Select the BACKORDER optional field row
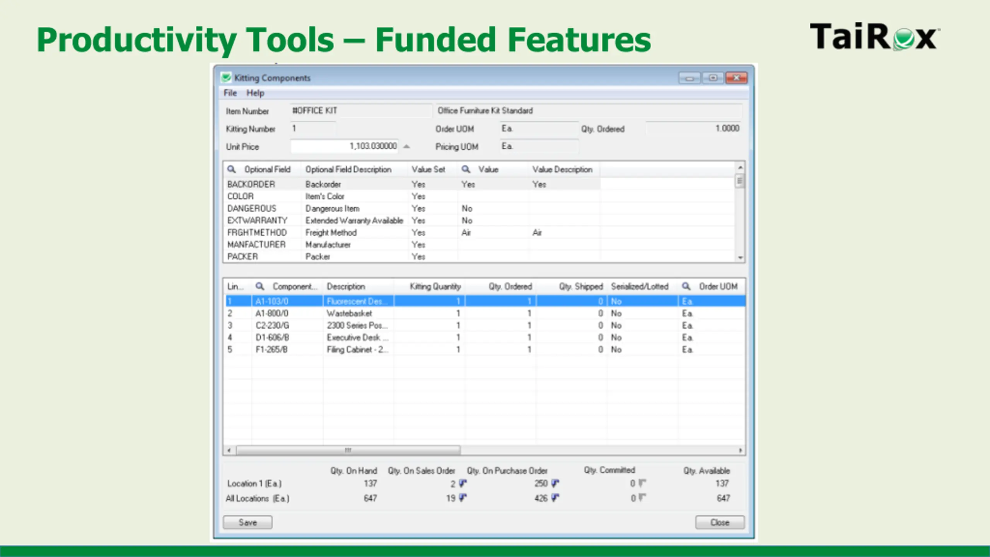This screenshot has width=990, height=557. 412,184
